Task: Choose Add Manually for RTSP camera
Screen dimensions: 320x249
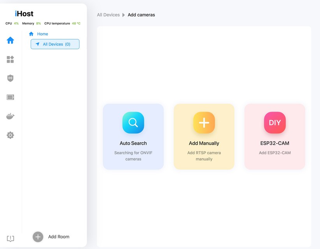Action: 204,137
